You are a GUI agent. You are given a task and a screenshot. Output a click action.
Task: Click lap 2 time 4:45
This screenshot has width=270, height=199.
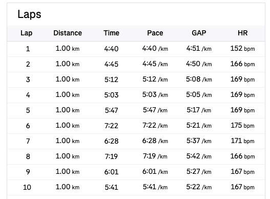(111, 64)
